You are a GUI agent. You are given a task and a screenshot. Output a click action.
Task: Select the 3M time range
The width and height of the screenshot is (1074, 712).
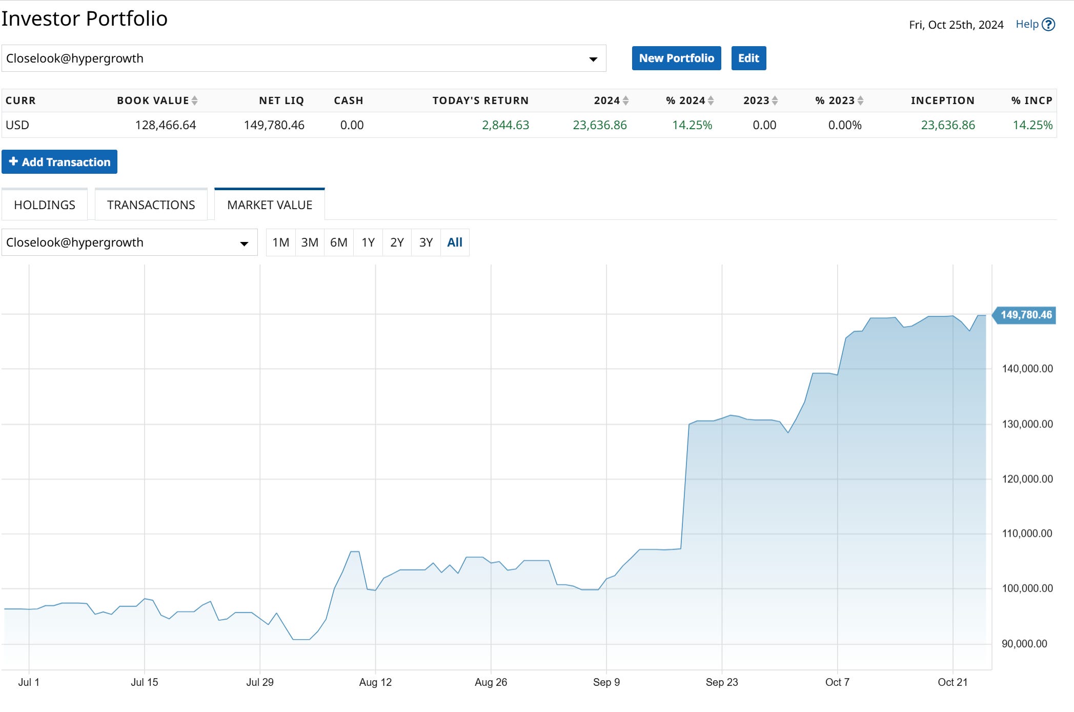310,242
